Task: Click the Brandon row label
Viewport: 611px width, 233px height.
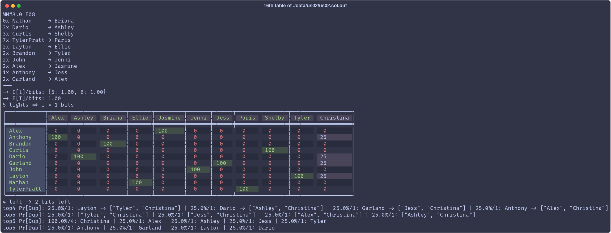Action: (25, 144)
